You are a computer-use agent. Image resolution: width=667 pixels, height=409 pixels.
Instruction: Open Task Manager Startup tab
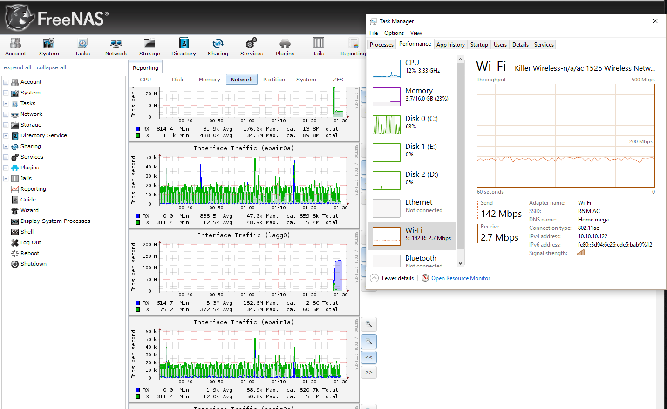[x=479, y=45]
